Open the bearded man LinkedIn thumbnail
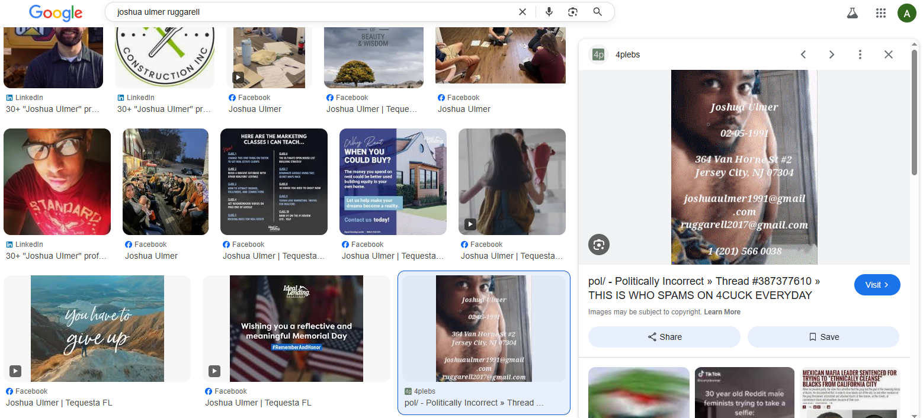The height and width of the screenshot is (418, 923). (x=53, y=58)
